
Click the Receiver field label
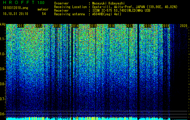click(x=61, y=10)
